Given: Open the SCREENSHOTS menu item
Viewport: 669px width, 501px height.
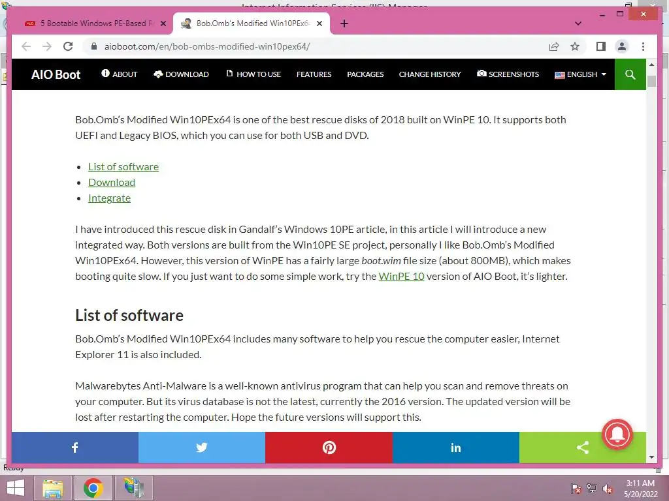Looking at the screenshot, I should [x=508, y=74].
